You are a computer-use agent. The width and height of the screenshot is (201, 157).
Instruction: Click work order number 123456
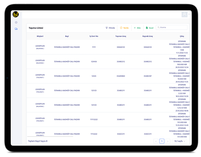tap(94, 62)
